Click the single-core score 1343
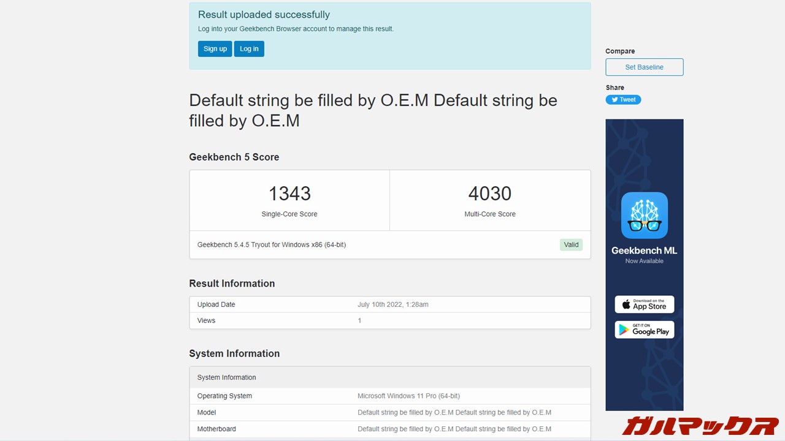 pyautogui.click(x=289, y=194)
